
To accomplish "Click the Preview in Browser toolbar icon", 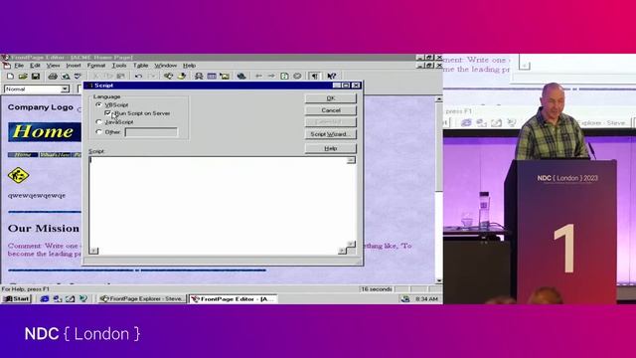I will click(x=65, y=77).
